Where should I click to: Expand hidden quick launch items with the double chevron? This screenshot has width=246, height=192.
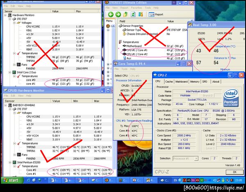point(45,179)
